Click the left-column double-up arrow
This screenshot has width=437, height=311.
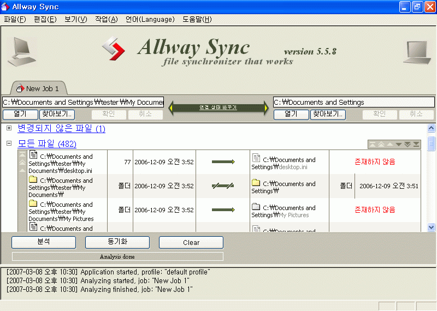pyautogui.click(x=22, y=162)
